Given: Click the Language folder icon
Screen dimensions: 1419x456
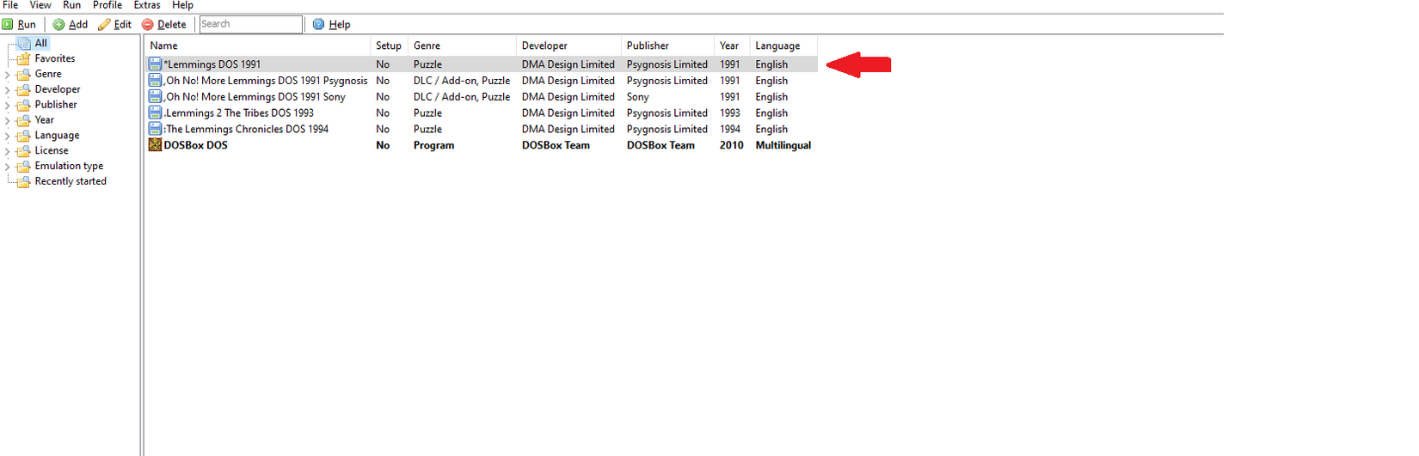Looking at the screenshot, I should tap(24, 136).
